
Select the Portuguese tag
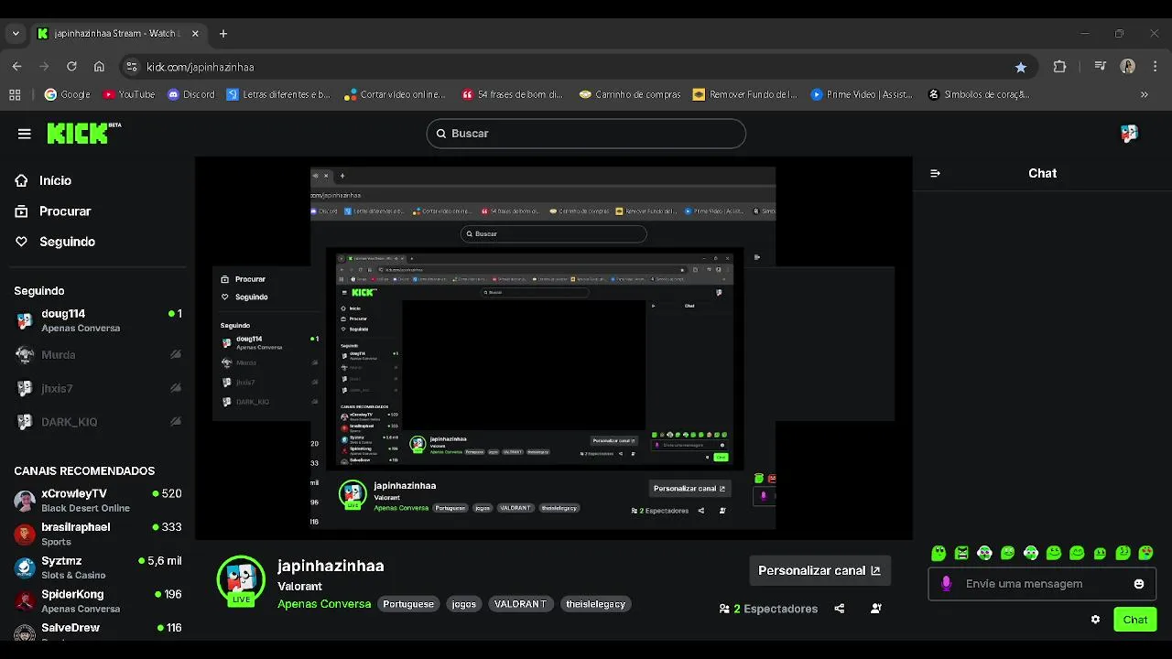(x=408, y=604)
